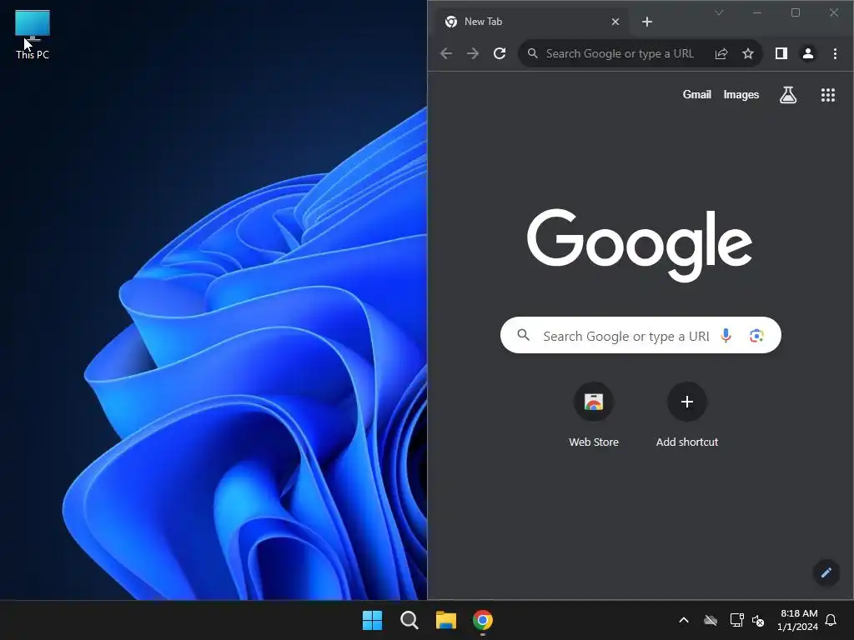The width and height of the screenshot is (854, 640).
Task: Bookmark this tab with star icon
Action: (x=748, y=53)
